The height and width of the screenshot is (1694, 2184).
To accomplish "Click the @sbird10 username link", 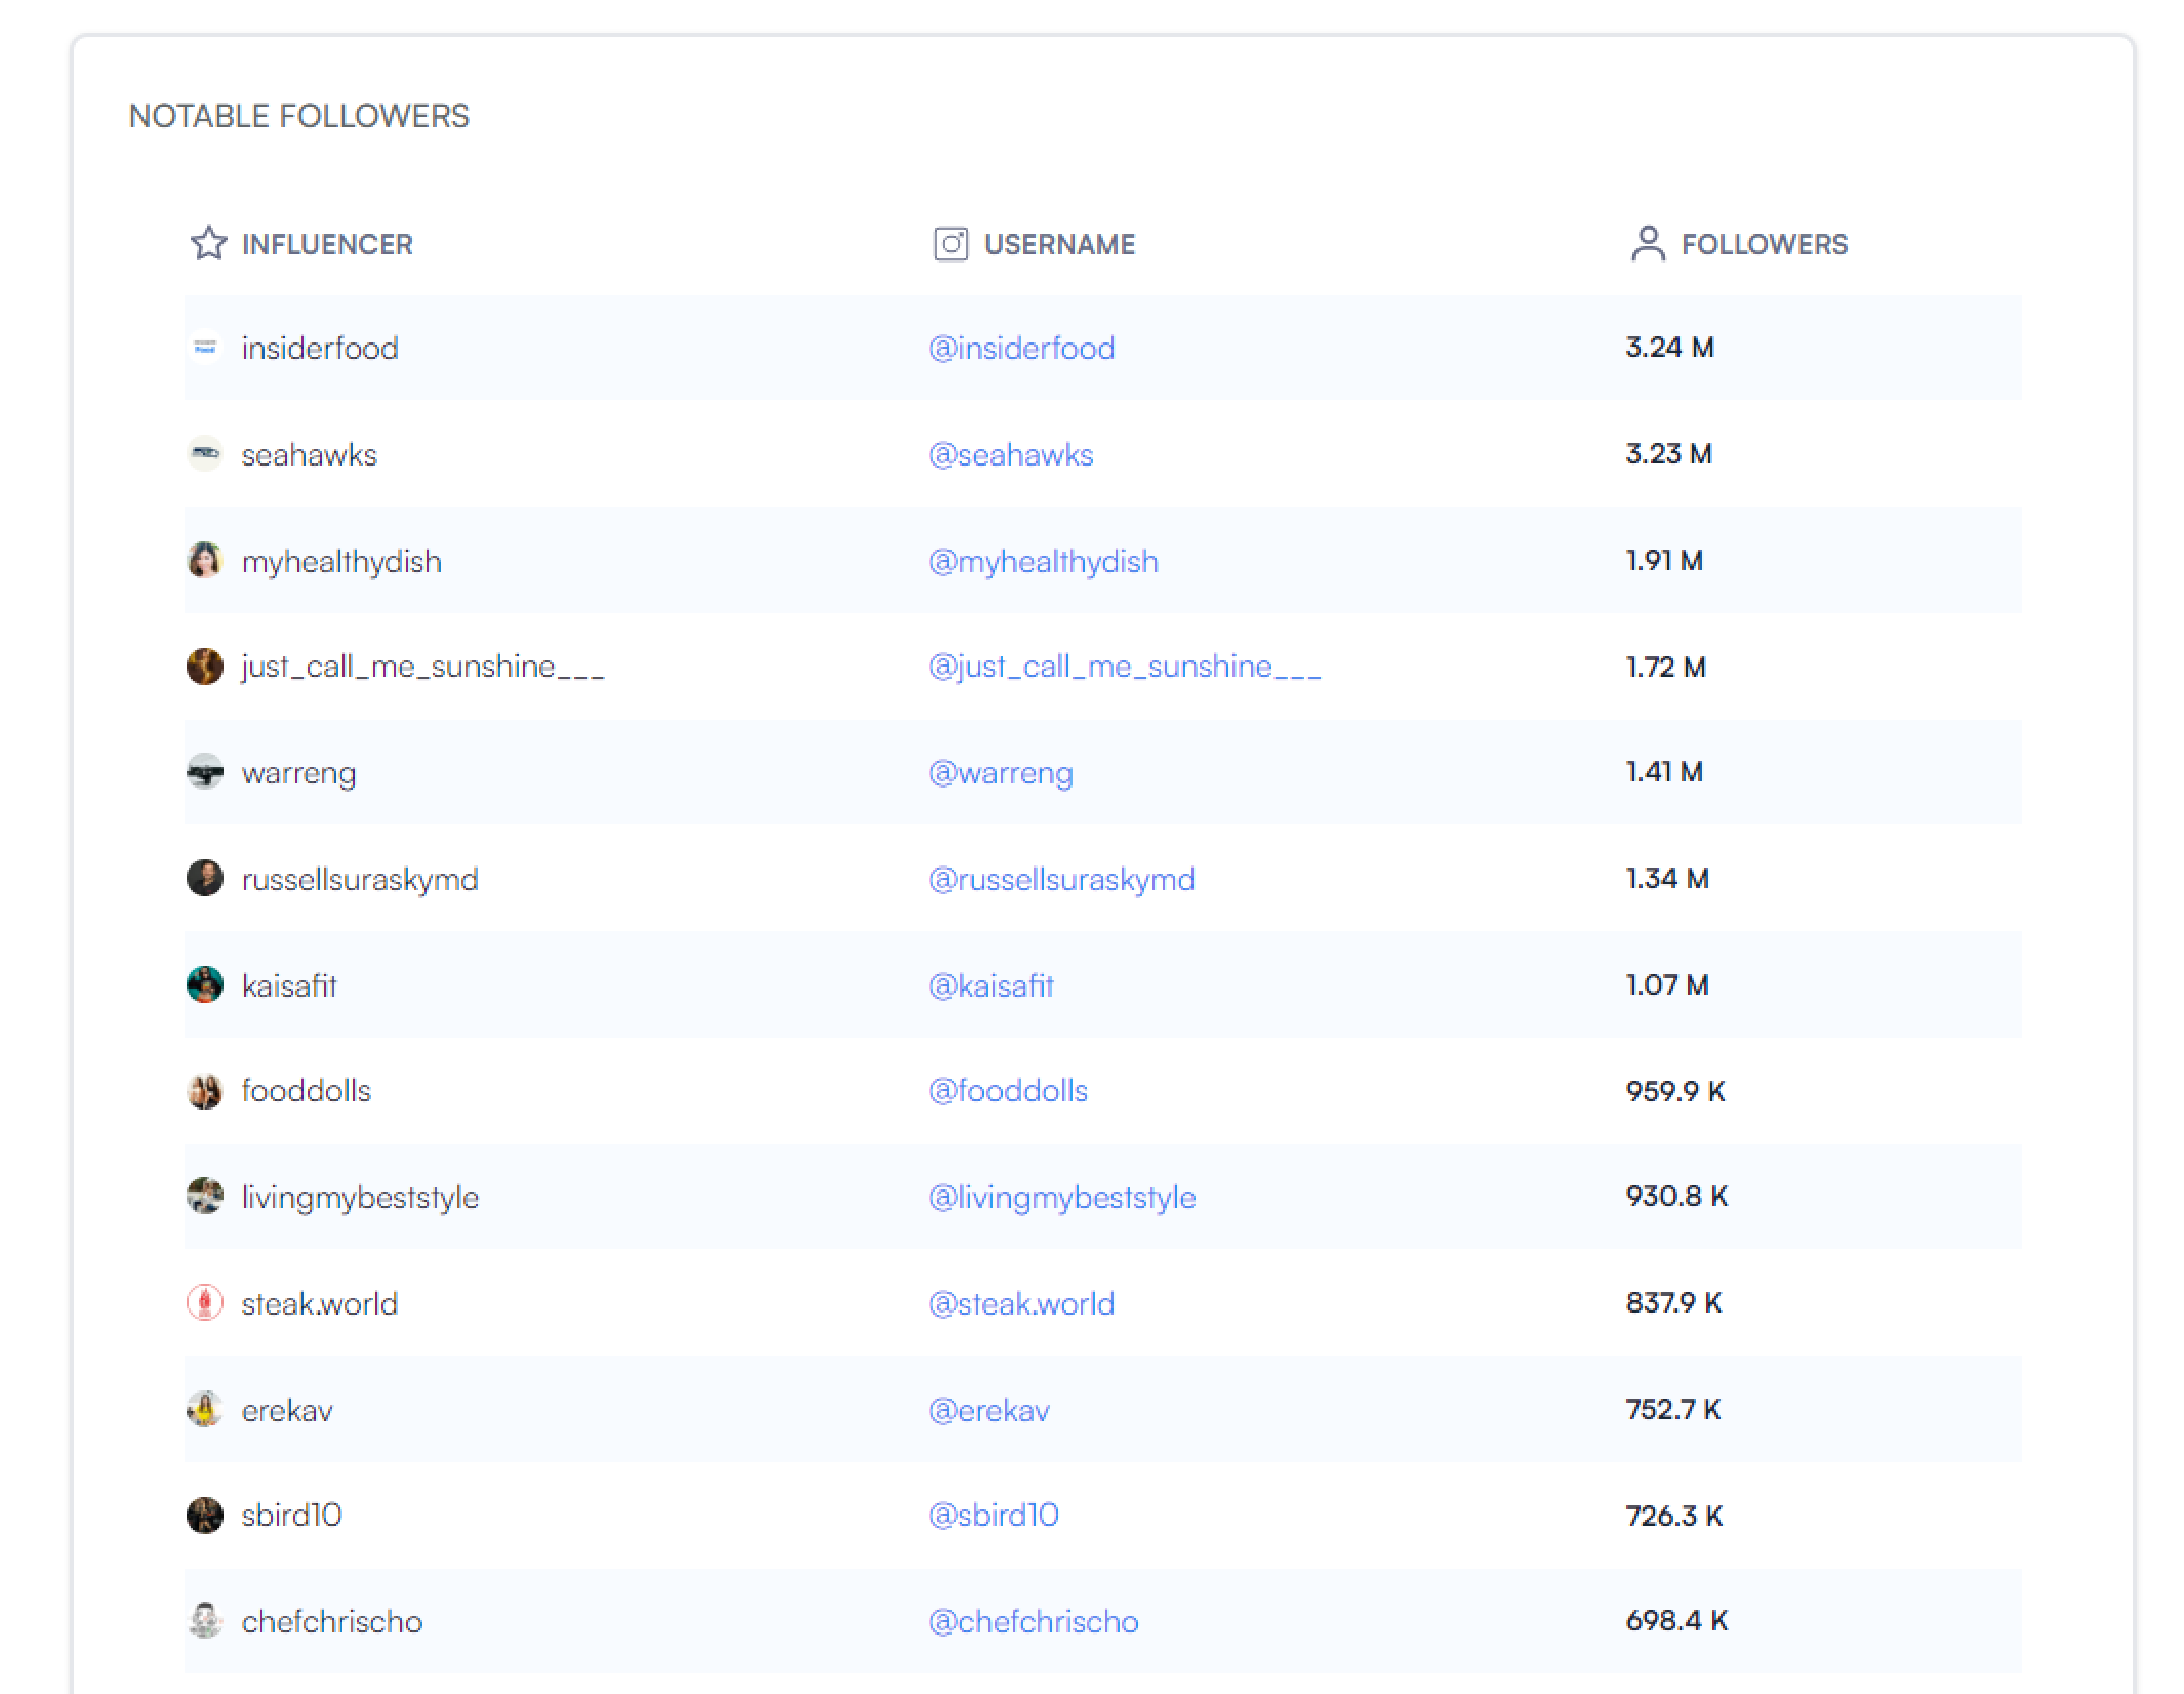I will (993, 1515).
